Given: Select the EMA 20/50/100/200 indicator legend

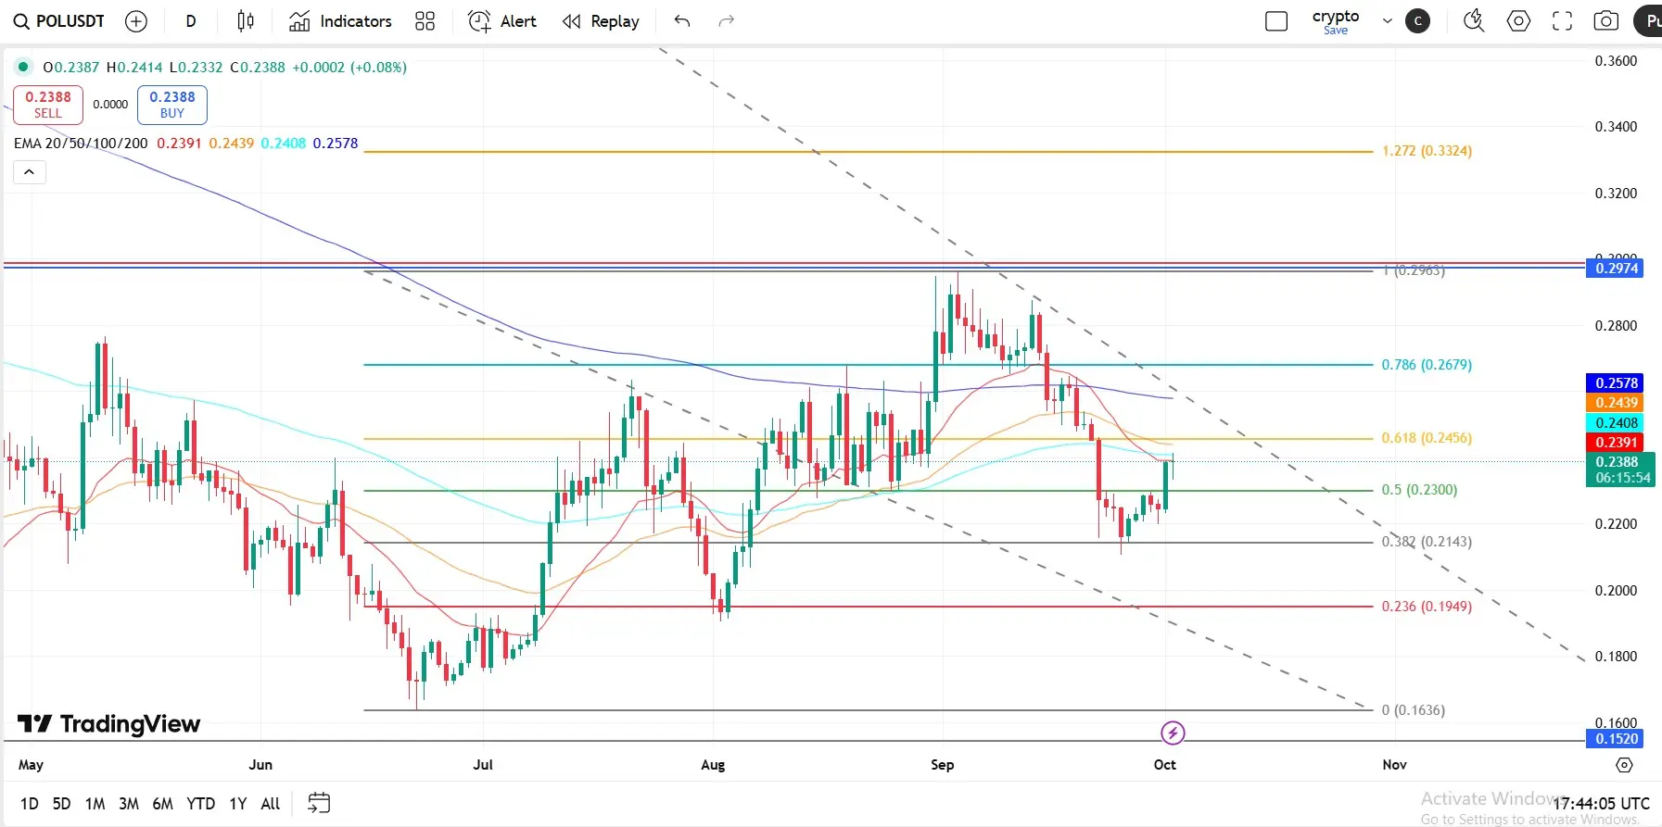Looking at the screenshot, I should click(x=81, y=144).
